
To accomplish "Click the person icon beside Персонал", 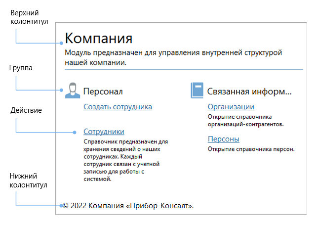I will click(x=72, y=91).
